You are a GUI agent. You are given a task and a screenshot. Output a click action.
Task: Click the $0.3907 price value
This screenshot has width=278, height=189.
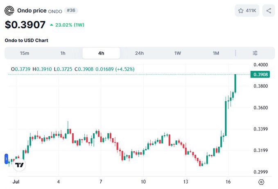pos(25,25)
